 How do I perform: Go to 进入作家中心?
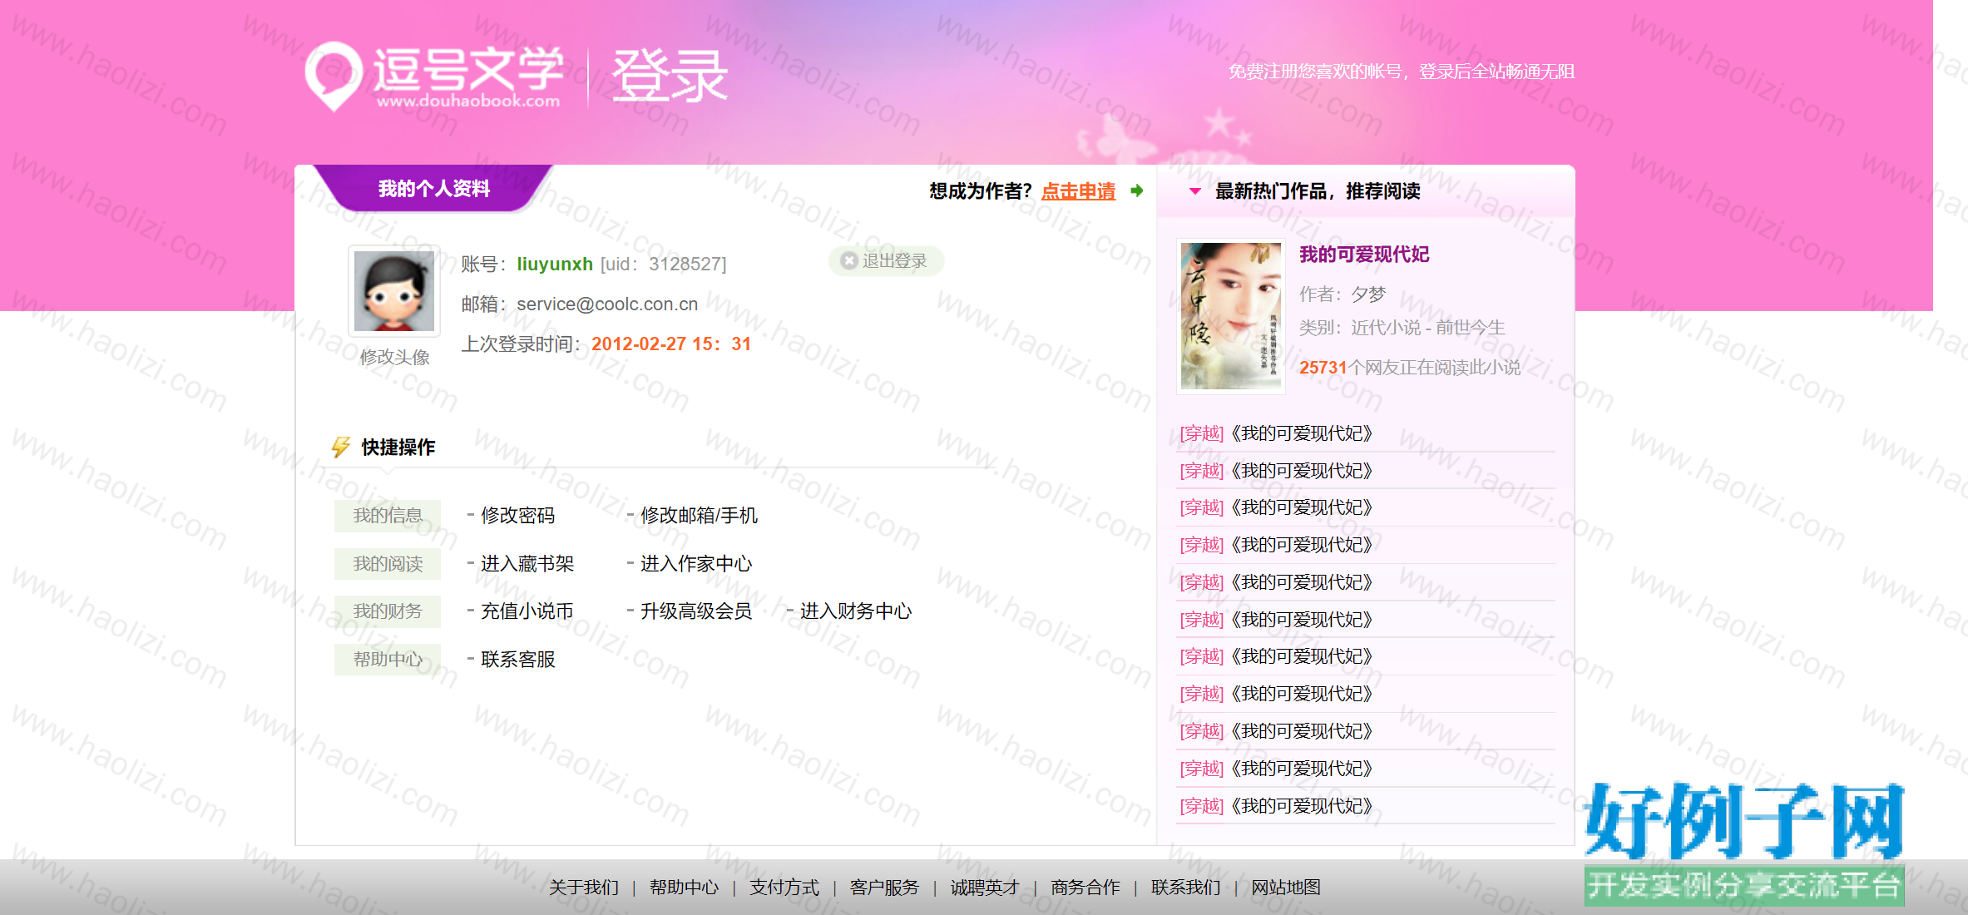pos(696,564)
